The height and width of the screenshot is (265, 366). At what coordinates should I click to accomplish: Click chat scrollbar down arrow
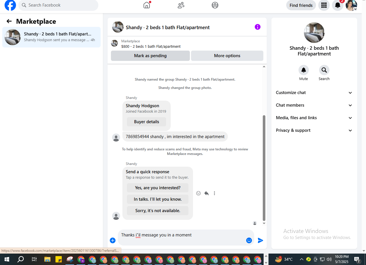pos(264,223)
